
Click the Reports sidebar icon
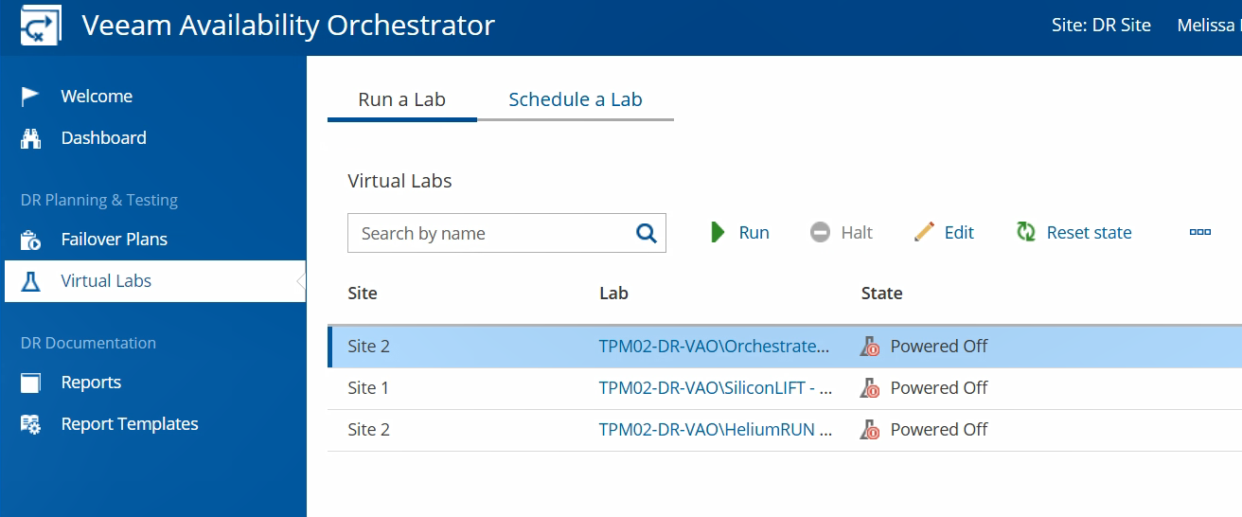pyautogui.click(x=31, y=383)
